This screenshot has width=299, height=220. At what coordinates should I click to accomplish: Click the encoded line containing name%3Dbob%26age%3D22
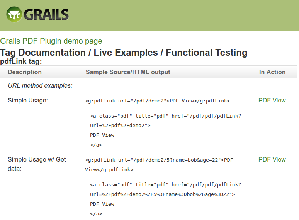(162, 194)
